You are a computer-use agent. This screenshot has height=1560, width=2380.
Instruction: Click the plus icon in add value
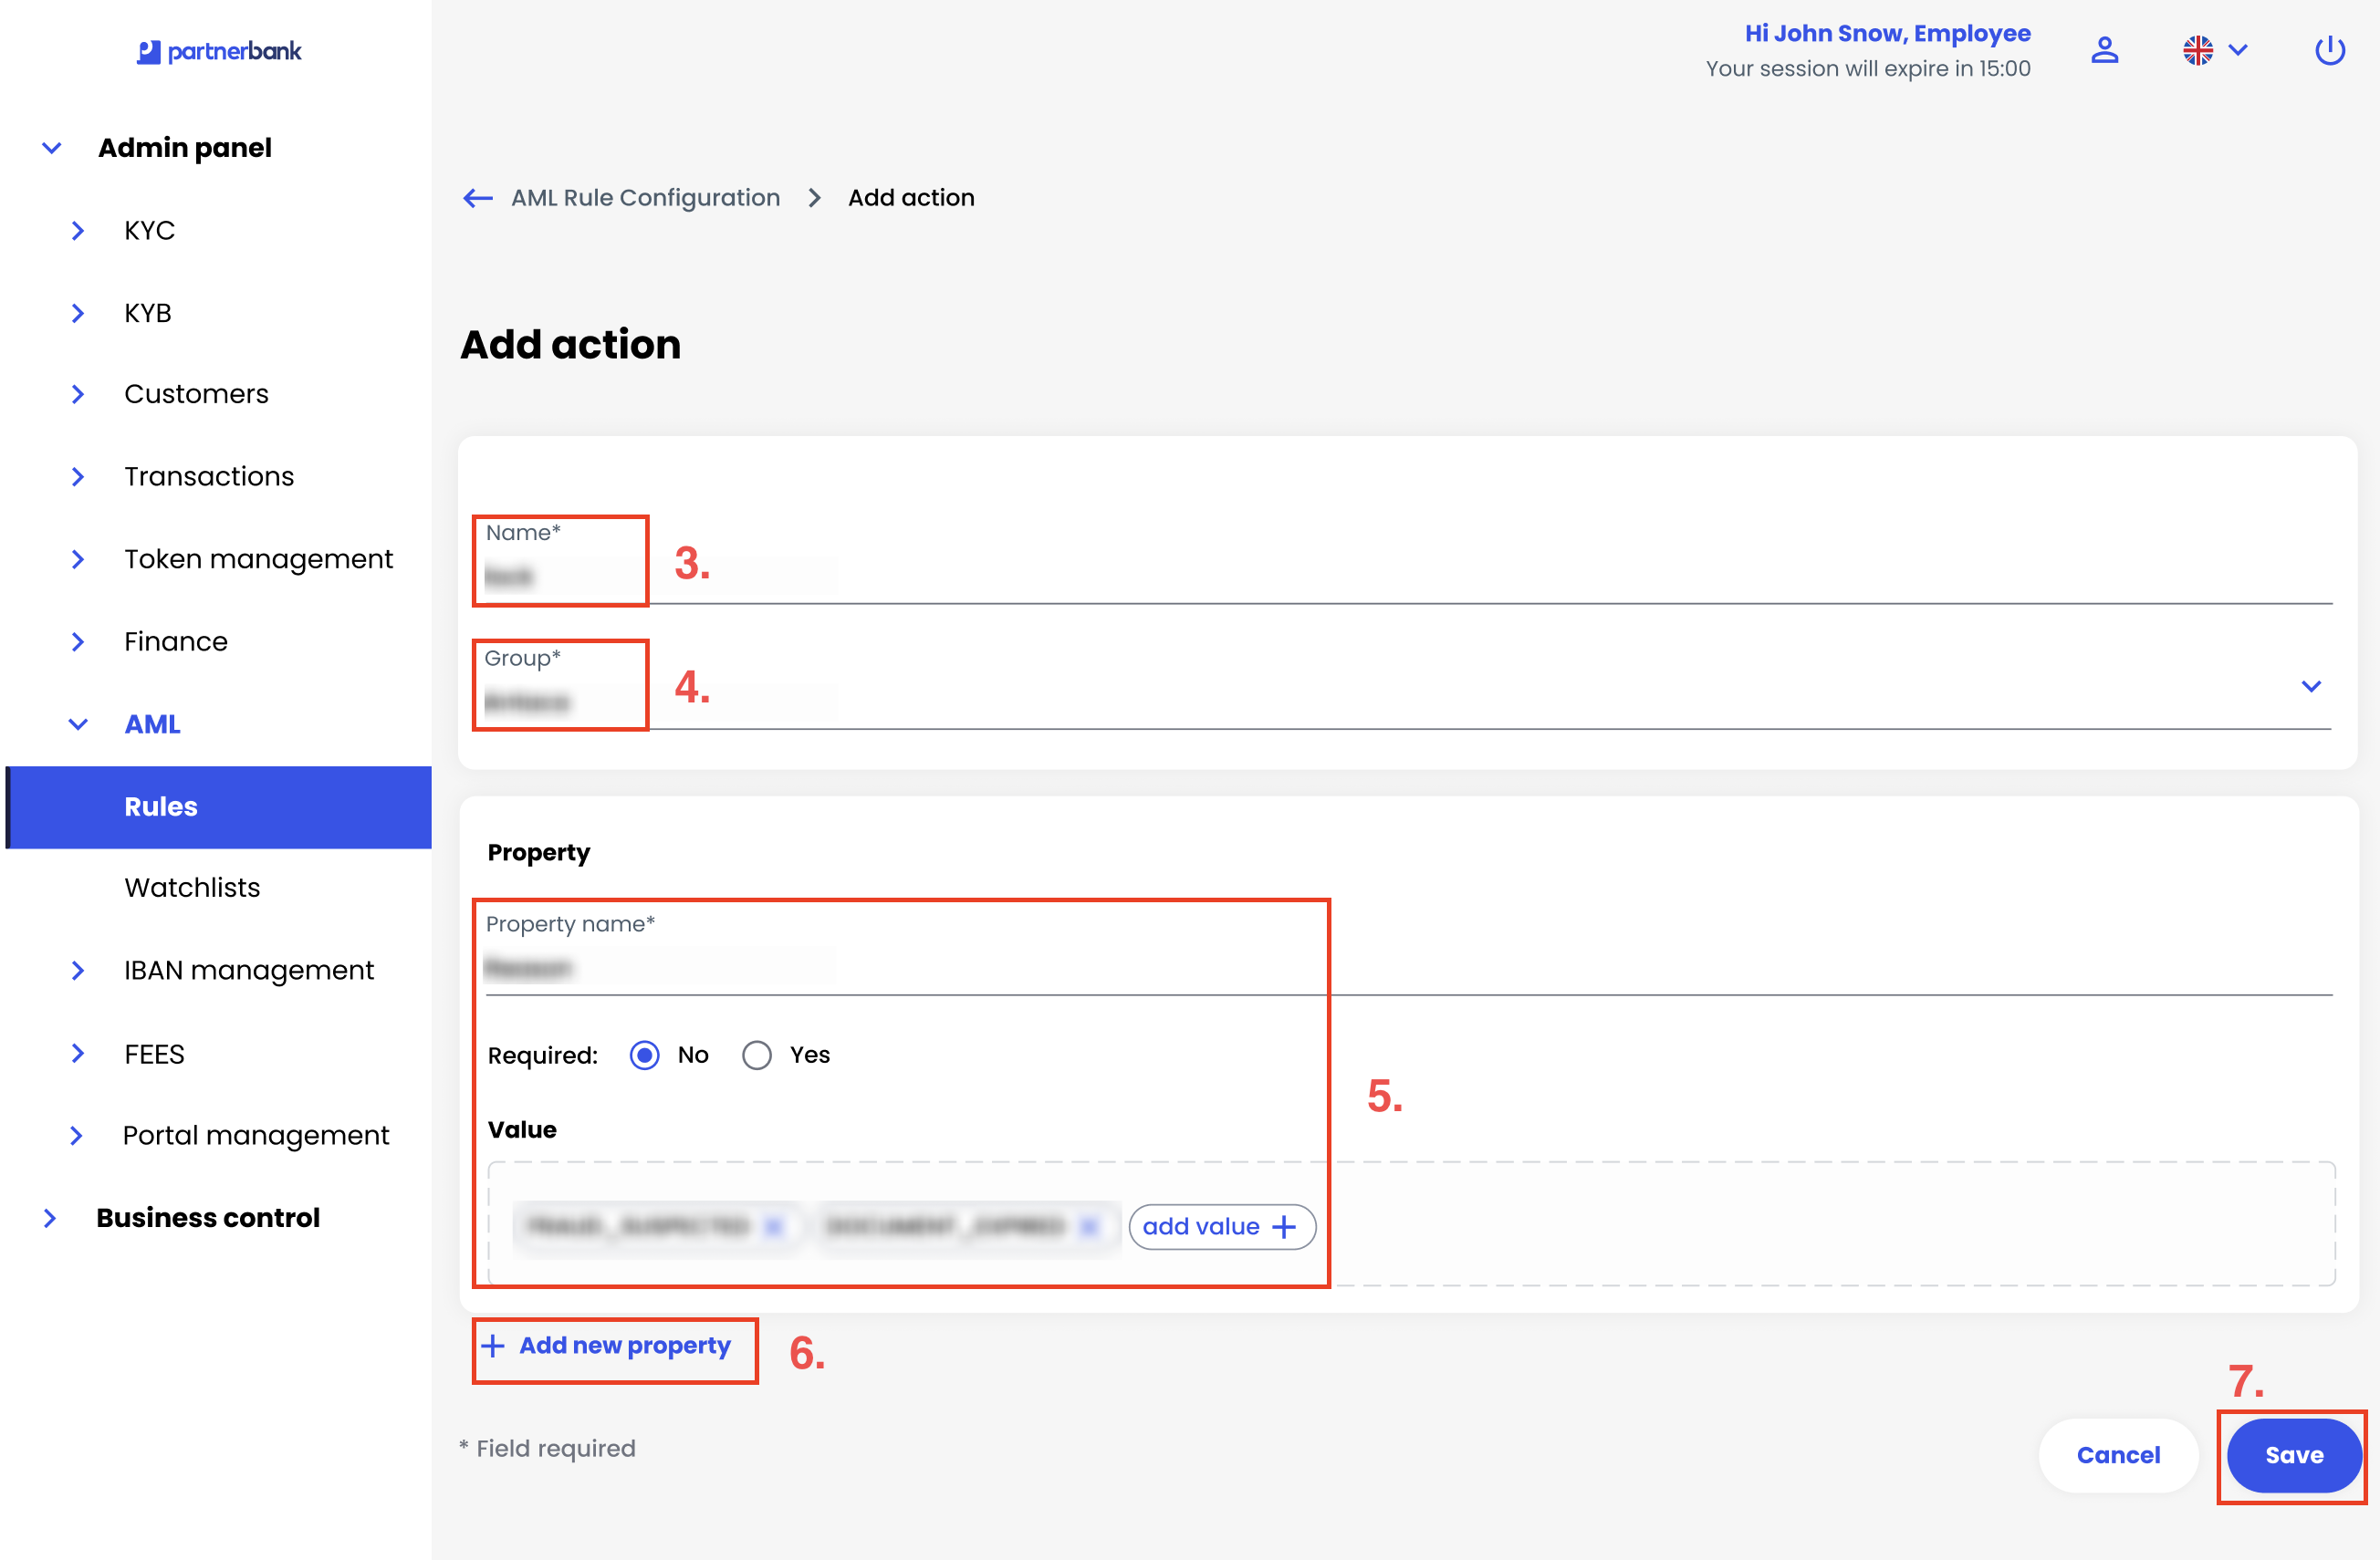tap(1284, 1227)
